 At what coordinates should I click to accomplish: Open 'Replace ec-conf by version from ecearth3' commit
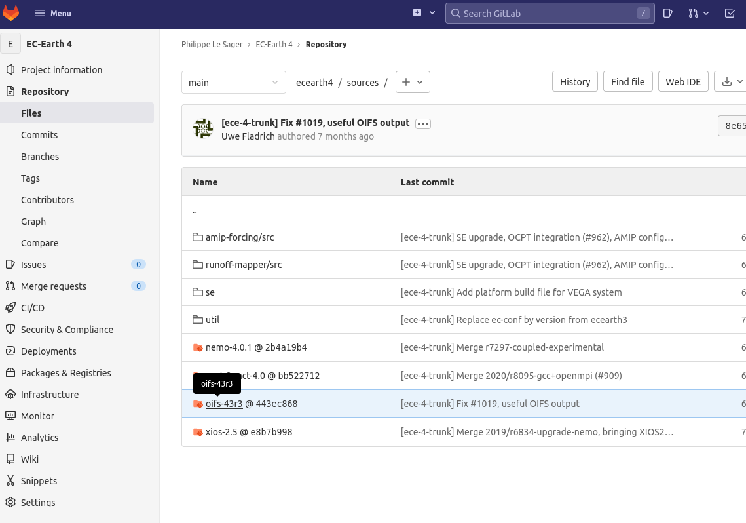point(514,320)
